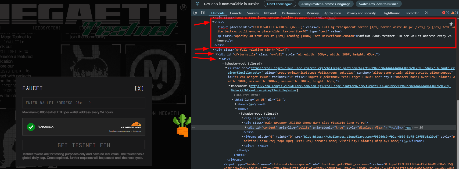Click Switch DevTools to Russian button
Screen dimensions: 459x169
(378, 4)
